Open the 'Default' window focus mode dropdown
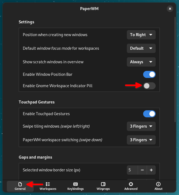 pyautogui.click(x=141, y=48)
